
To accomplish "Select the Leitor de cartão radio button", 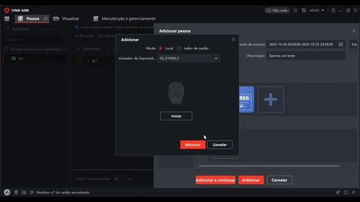I will [179, 48].
